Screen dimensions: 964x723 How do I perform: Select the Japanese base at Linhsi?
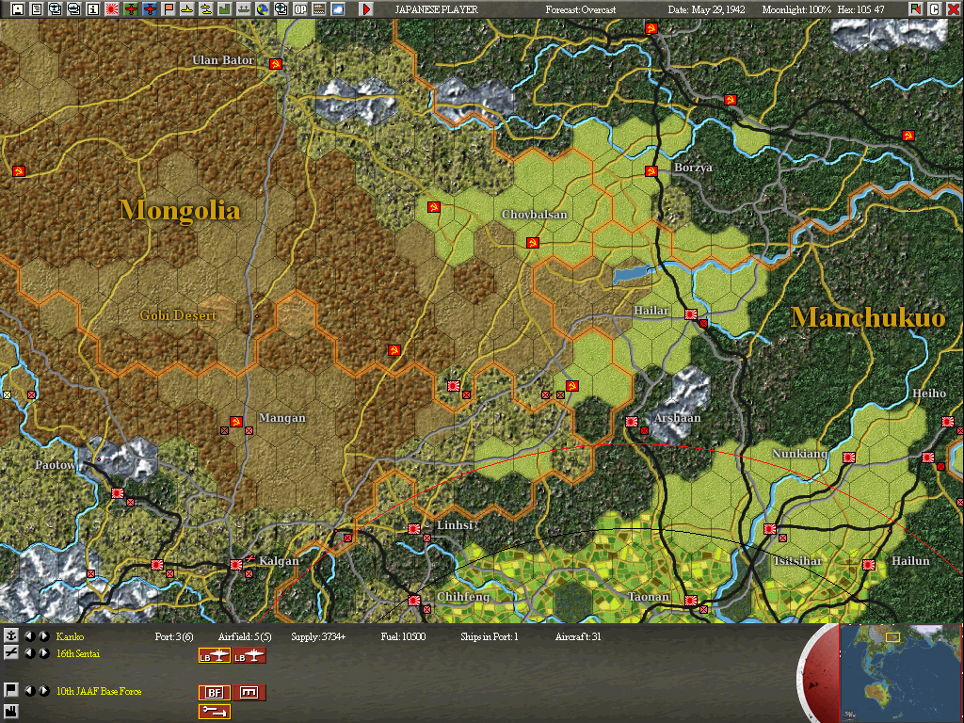pyautogui.click(x=414, y=529)
